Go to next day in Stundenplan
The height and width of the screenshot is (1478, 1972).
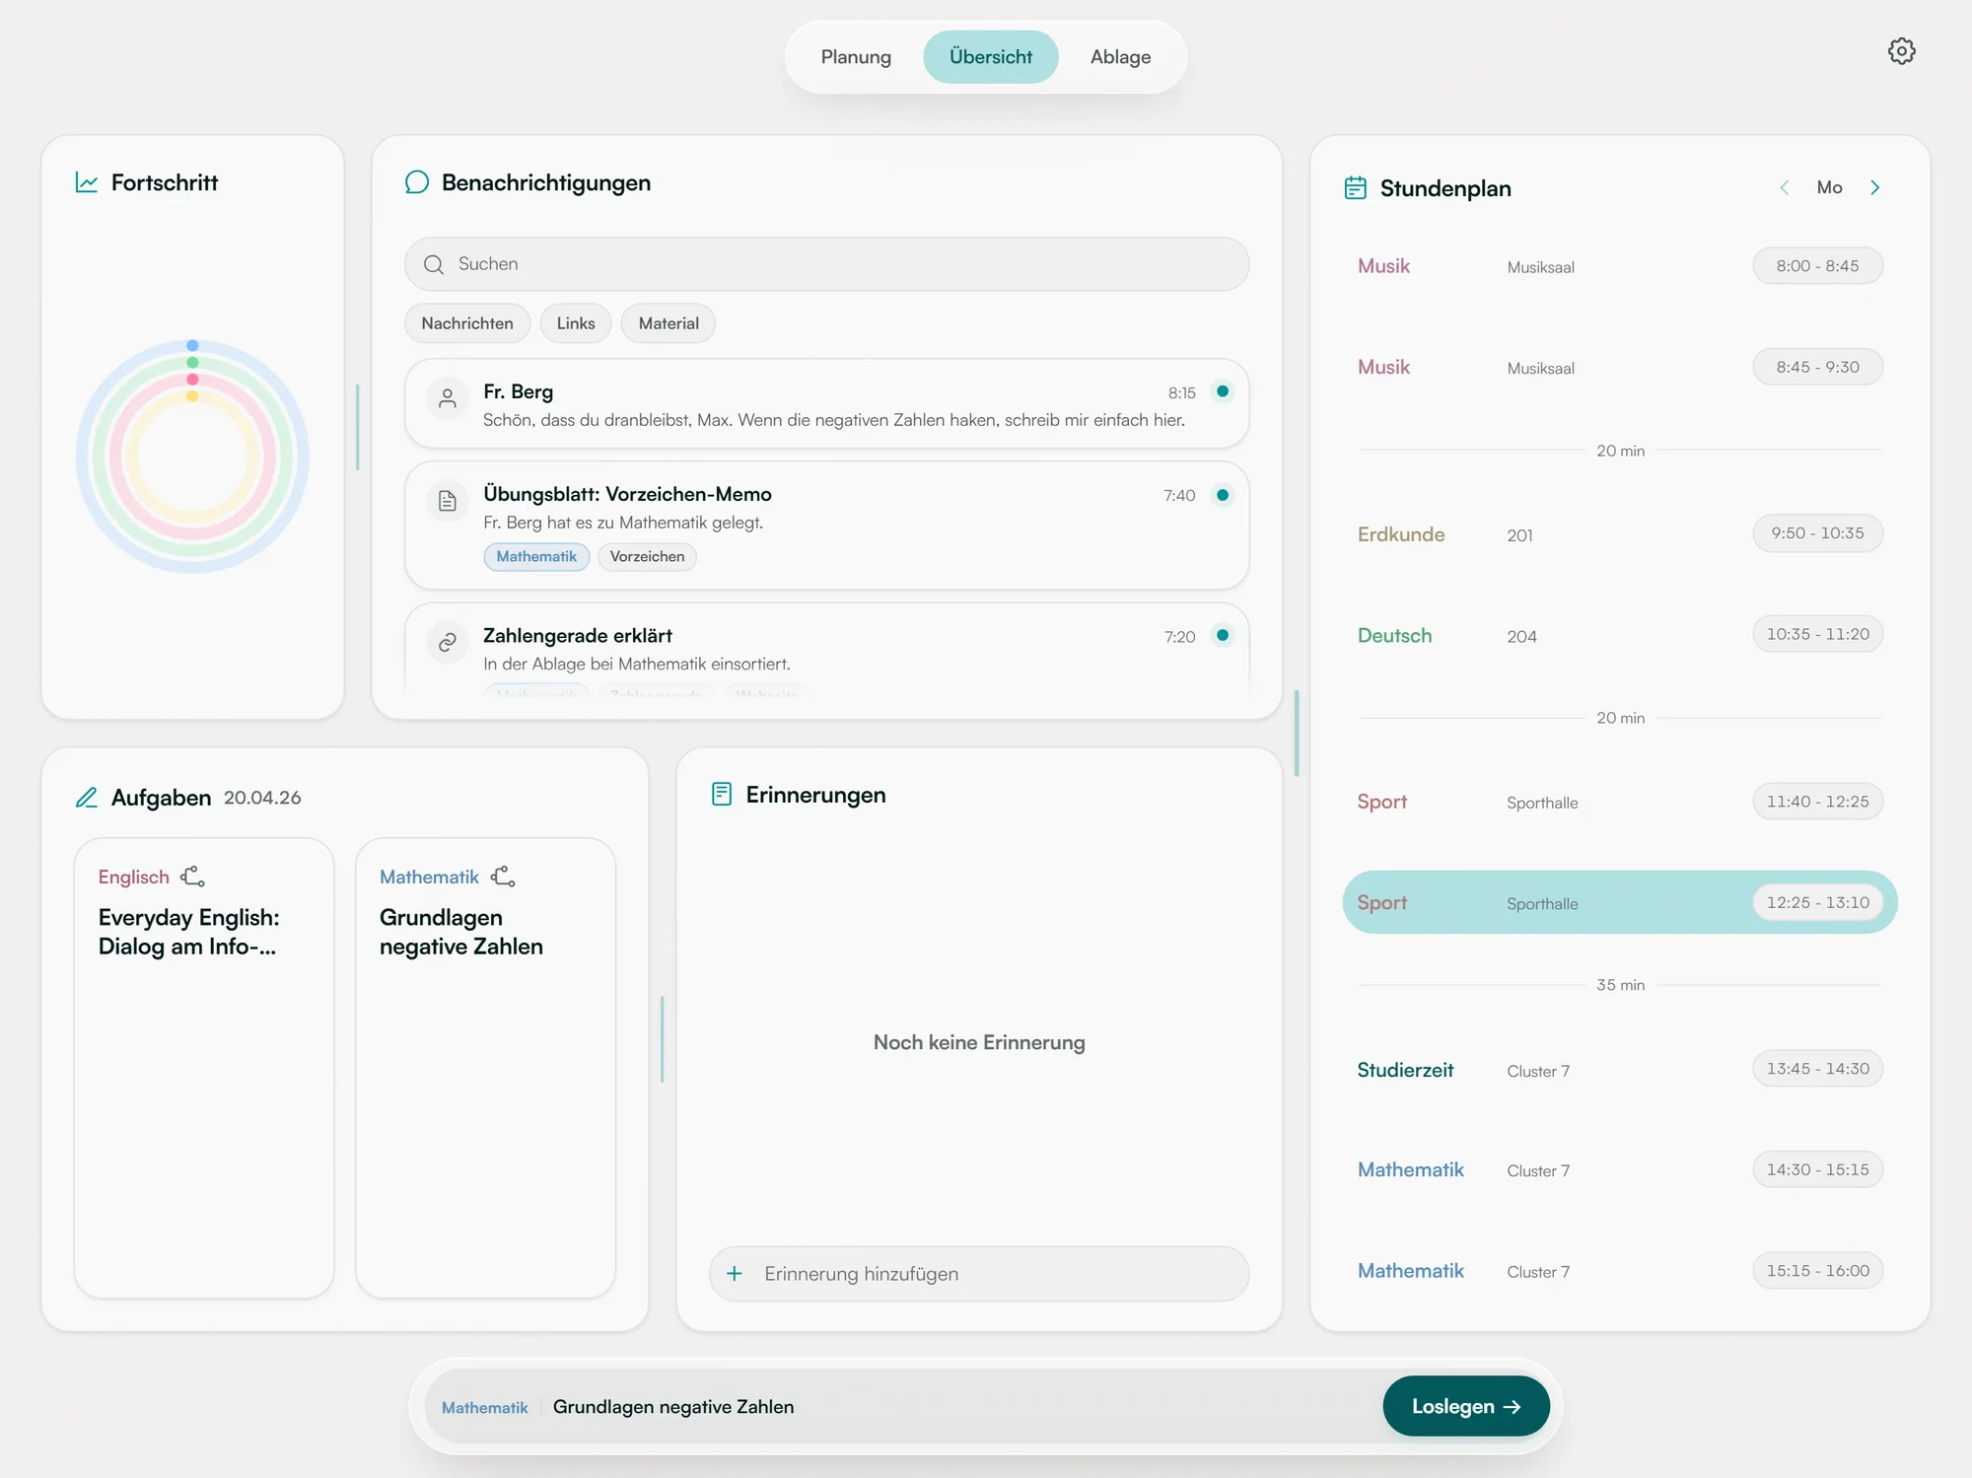tap(1875, 187)
